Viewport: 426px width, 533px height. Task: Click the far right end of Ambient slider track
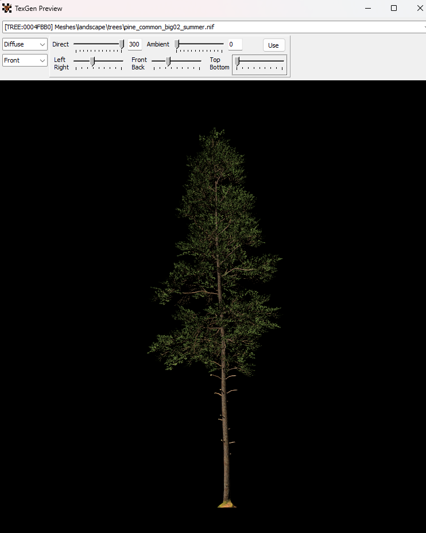[222, 44]
